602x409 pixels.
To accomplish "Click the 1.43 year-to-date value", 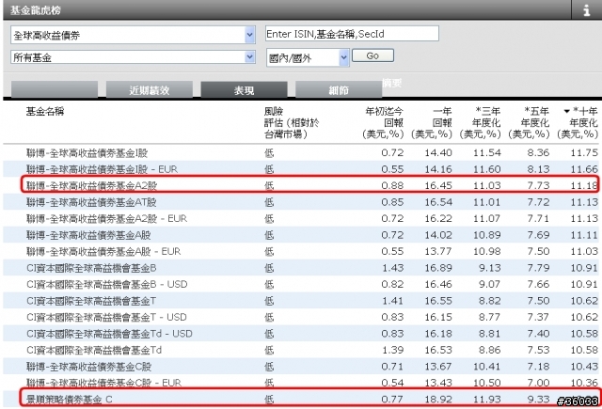I will click(392, 268).
